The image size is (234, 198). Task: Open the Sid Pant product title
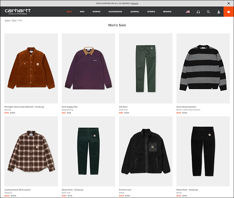click(123, 107)
